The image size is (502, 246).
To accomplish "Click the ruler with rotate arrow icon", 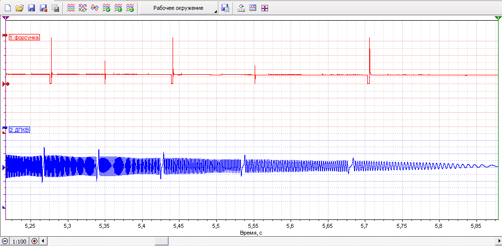I will tap(241, 8).
